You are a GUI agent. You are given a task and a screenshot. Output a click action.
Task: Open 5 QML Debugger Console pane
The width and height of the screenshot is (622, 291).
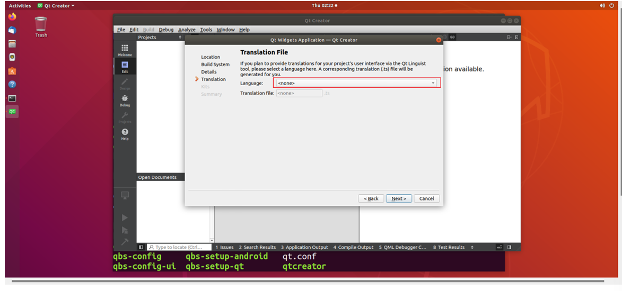[x=402, y=247]
